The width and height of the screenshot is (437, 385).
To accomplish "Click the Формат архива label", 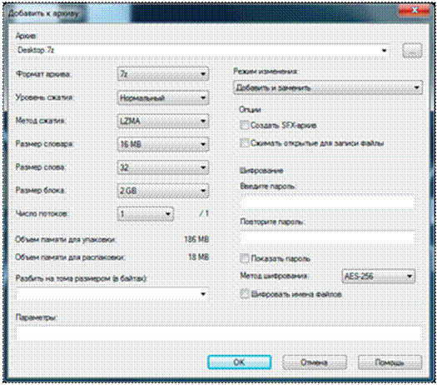I will tap(43, 74).
